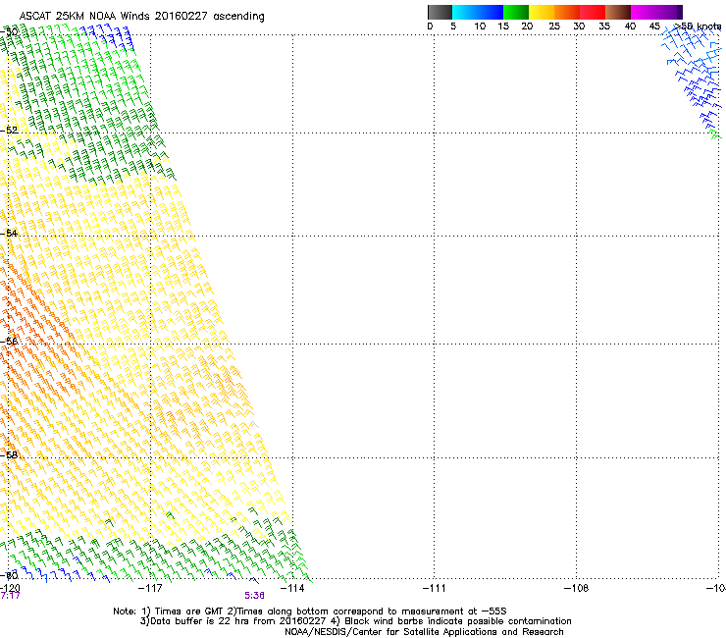Screen dimensions: 726x638
Task: Click the note '4) Black wind barbs indicate possible contamination'
Action: (x=451, y=621)
